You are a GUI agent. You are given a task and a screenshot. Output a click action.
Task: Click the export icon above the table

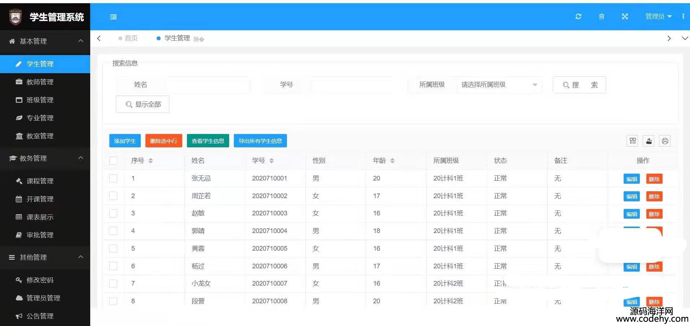(649, 141)
